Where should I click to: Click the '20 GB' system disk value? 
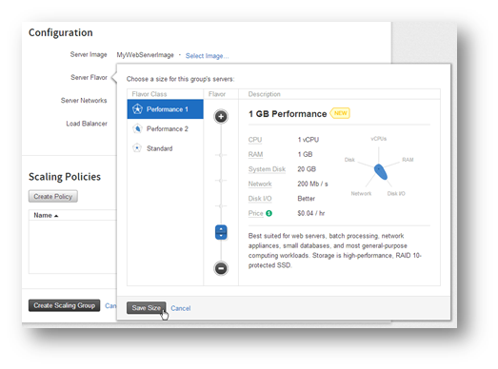pyautogui.click(x=307, y=169)
